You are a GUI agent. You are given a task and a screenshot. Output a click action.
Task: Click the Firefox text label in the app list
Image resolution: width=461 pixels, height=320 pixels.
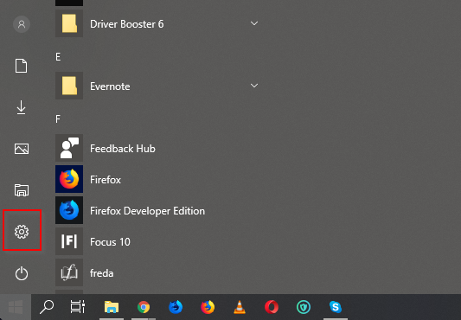(106, 180)
